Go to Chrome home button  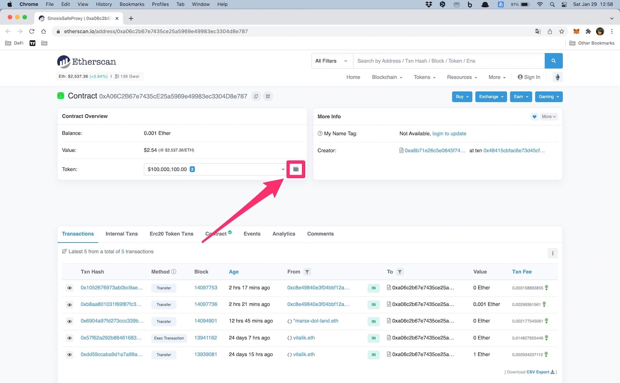click(43, 31)
